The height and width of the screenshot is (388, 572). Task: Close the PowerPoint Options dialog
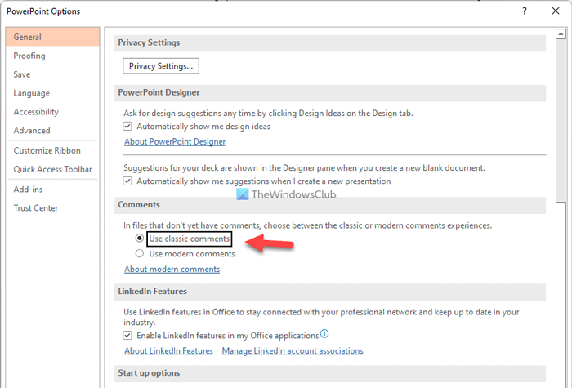pyautogui.click(x=555, y=11)
